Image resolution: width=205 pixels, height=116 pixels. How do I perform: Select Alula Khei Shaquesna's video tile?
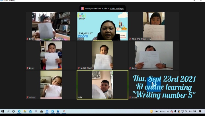(x=154, y=26)
